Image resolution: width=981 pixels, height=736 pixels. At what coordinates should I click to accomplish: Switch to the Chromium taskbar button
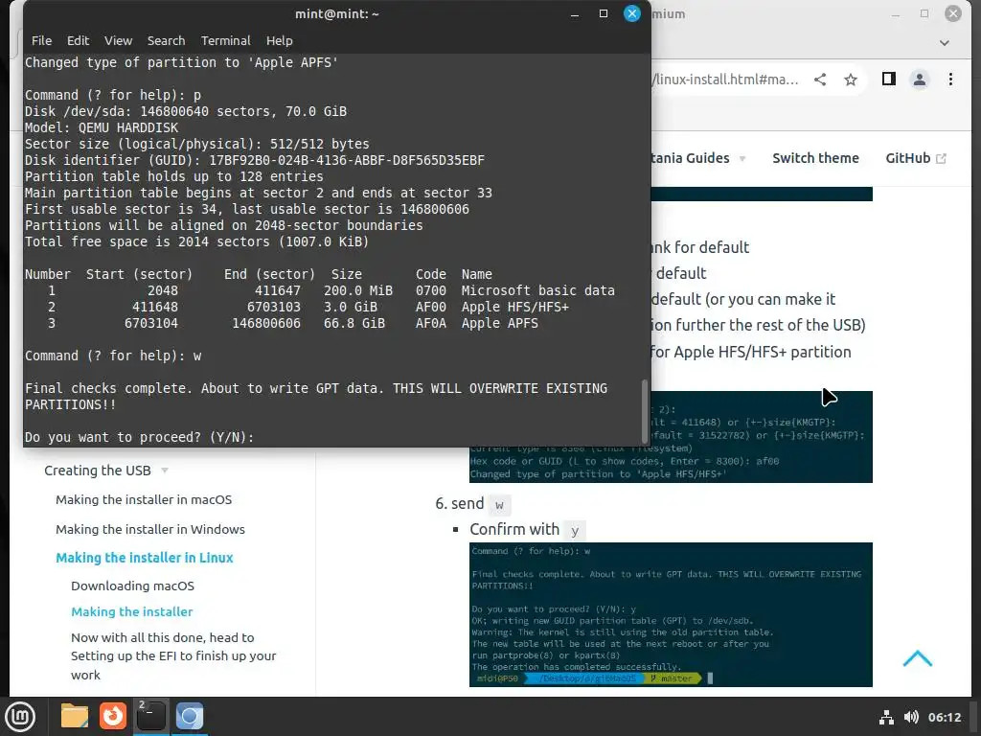(189, 716)
